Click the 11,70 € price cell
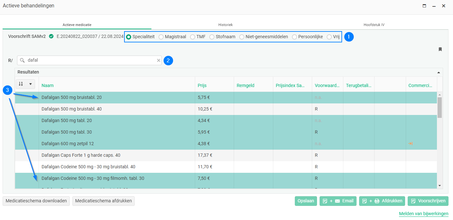This screenshot has height=220, width=453. click(214, 167)
